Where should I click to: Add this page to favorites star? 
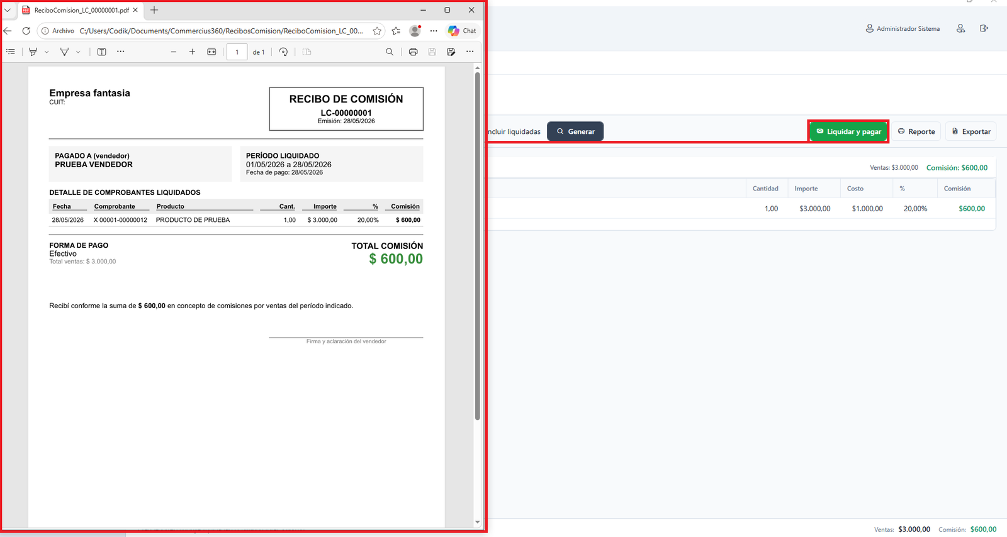377,31
